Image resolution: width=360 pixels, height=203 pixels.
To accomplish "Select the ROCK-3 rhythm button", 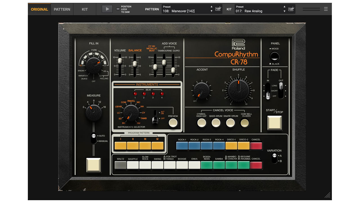I will click(207, 146).
